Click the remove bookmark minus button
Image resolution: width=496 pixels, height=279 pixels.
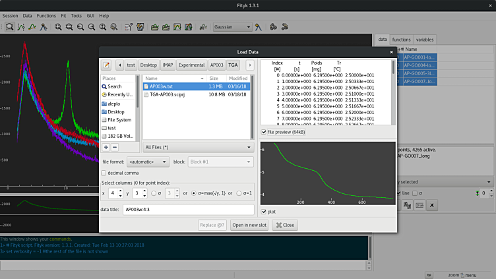(x=115, y=147)
